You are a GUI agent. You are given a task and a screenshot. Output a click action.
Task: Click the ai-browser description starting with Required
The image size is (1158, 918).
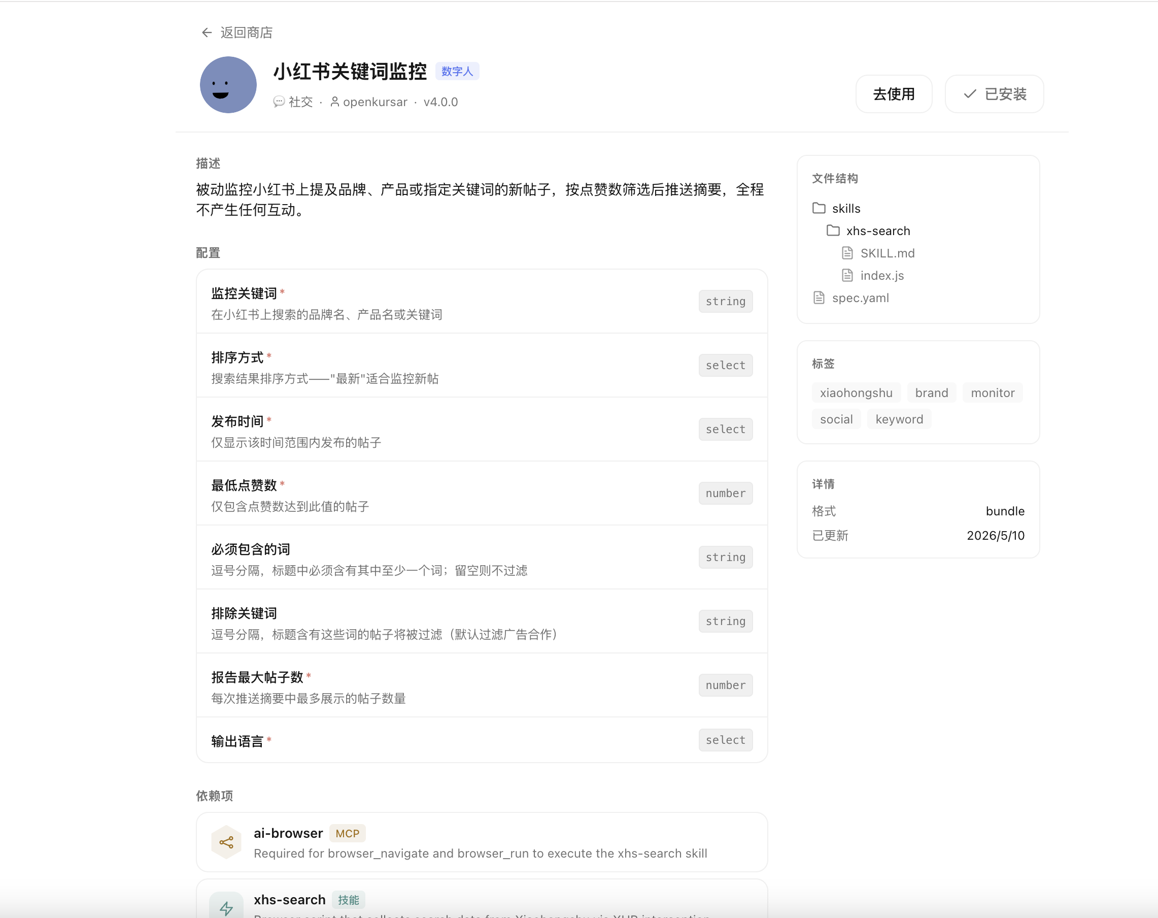(480, 853)
